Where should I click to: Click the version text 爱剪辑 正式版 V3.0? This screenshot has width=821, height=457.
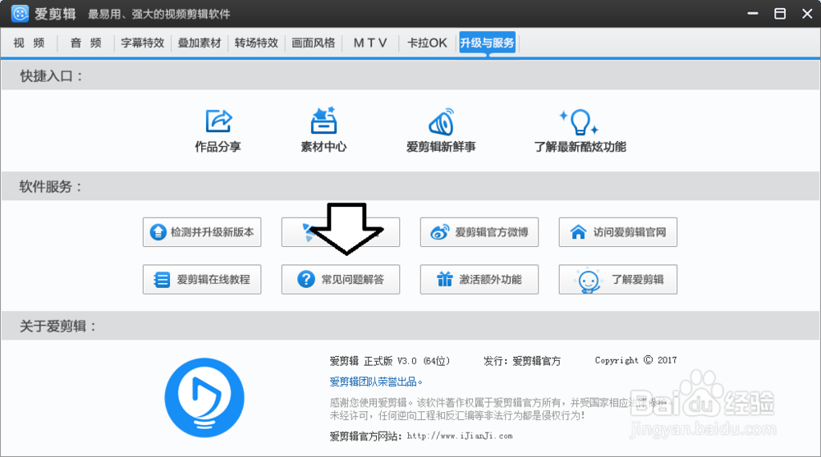389,361
